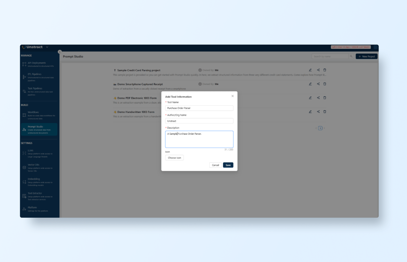Edit the Demo PDF Electronic 1003 Form project

click(x=310, y=98)
